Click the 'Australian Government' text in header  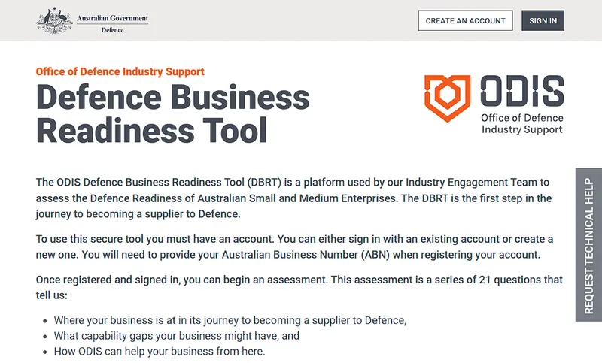(x=112, y=18)
